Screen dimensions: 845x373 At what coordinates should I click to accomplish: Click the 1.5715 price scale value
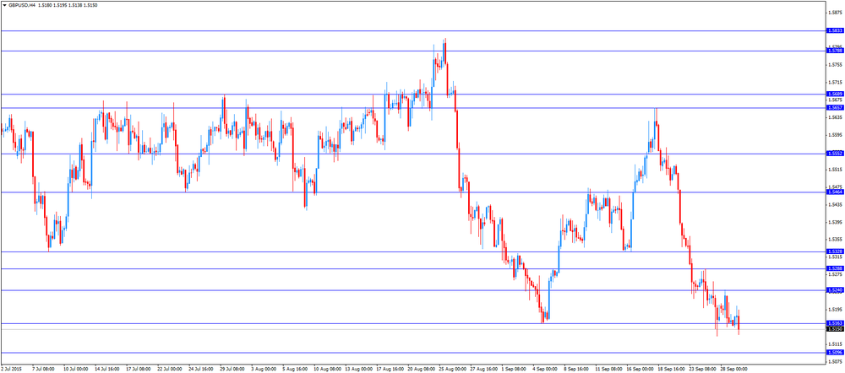tap(835, 83)
